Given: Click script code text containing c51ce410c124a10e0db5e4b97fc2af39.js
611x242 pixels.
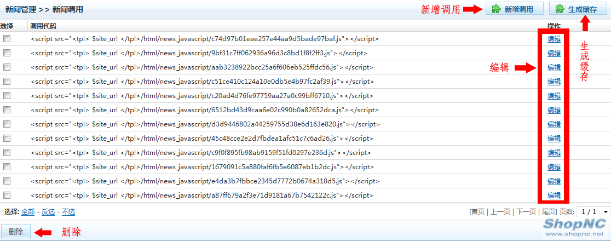Looking at the screenshot, I should [x=202, y=82].
